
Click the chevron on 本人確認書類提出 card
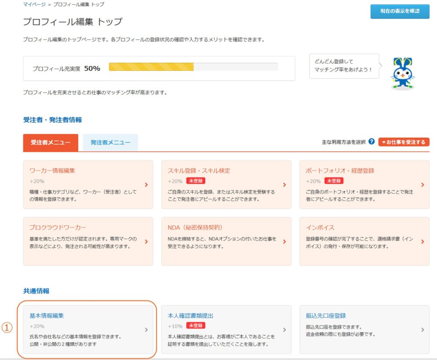[x=284, y=329]
